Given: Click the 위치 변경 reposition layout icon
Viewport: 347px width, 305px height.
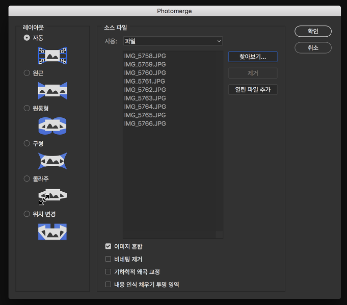Looking at the screenshot, I should 52,232.
